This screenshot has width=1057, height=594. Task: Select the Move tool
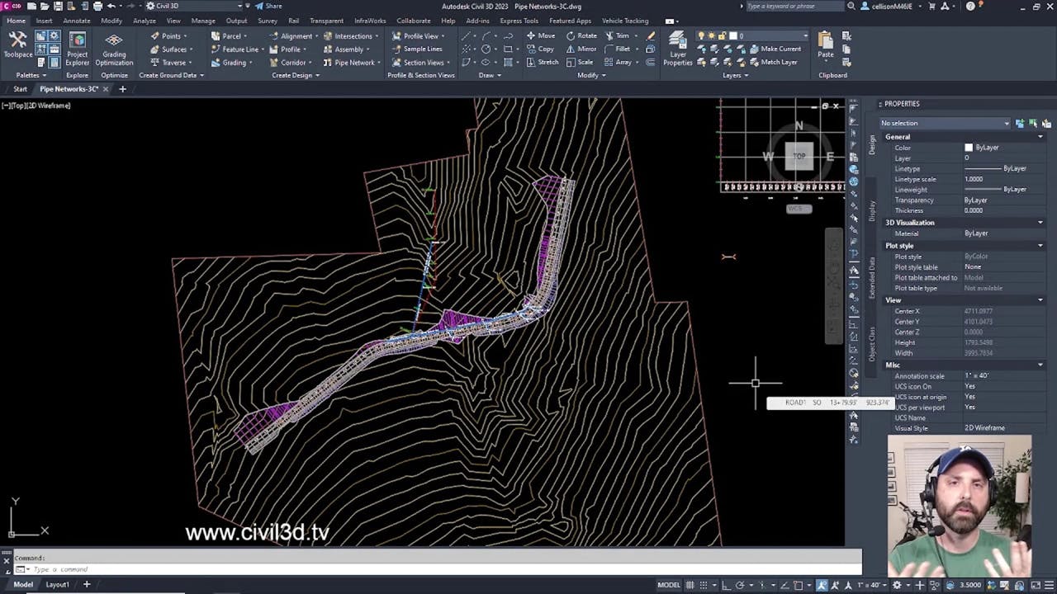[x=540, y=35]
